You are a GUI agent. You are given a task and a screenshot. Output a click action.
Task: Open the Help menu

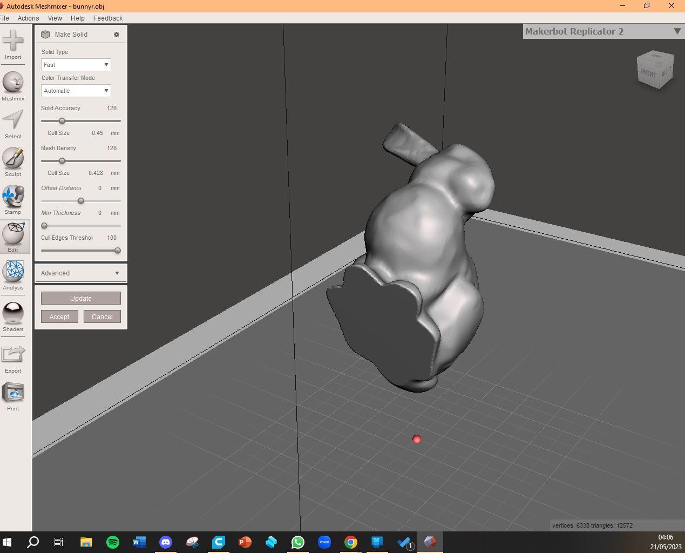pos(78,18)
